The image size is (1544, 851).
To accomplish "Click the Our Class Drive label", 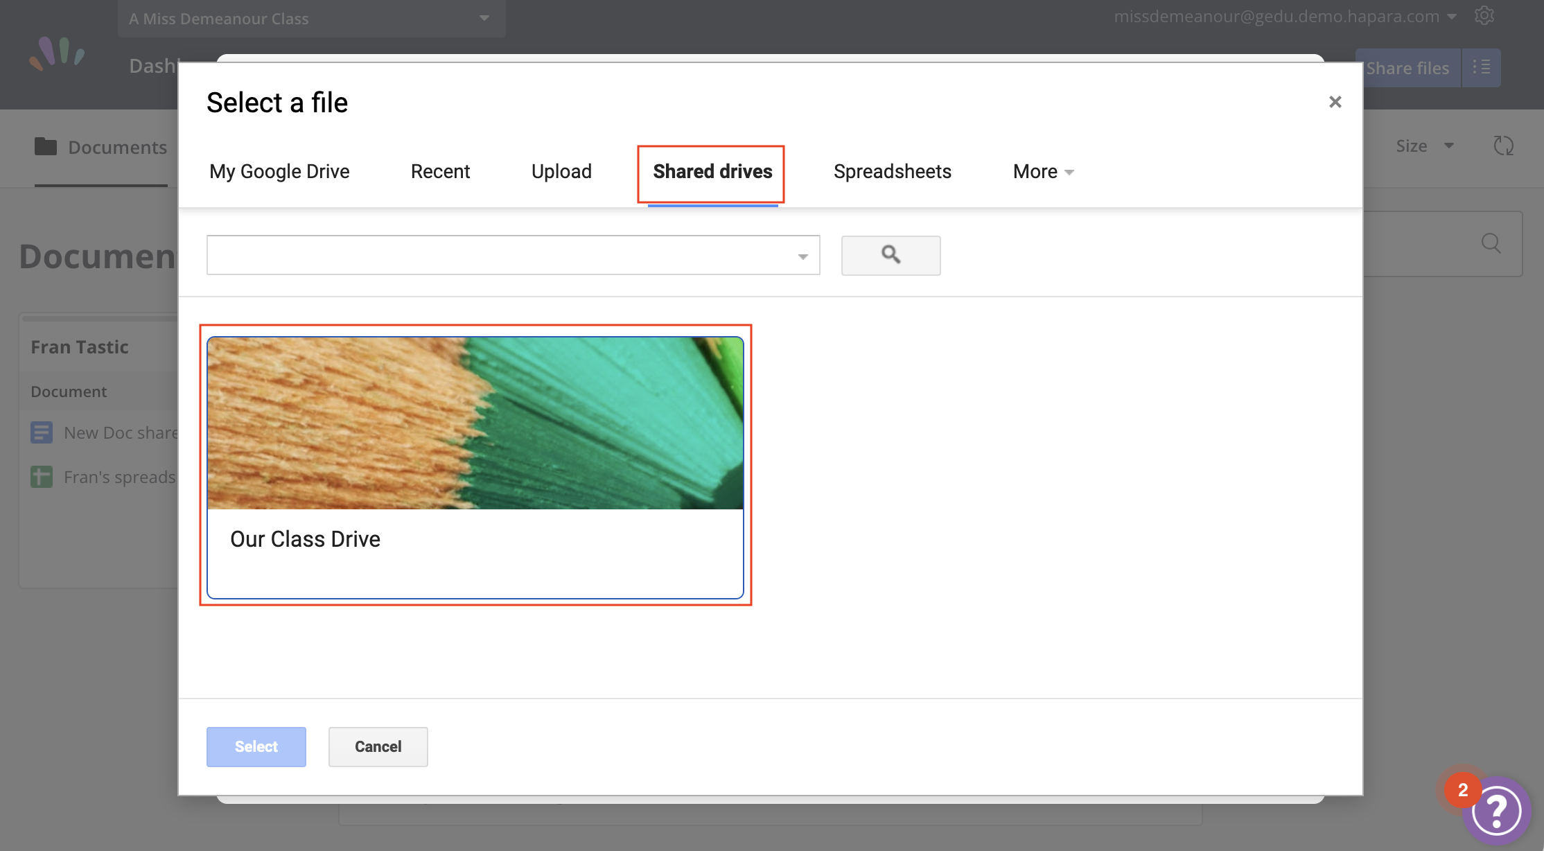I will point(305,539).
